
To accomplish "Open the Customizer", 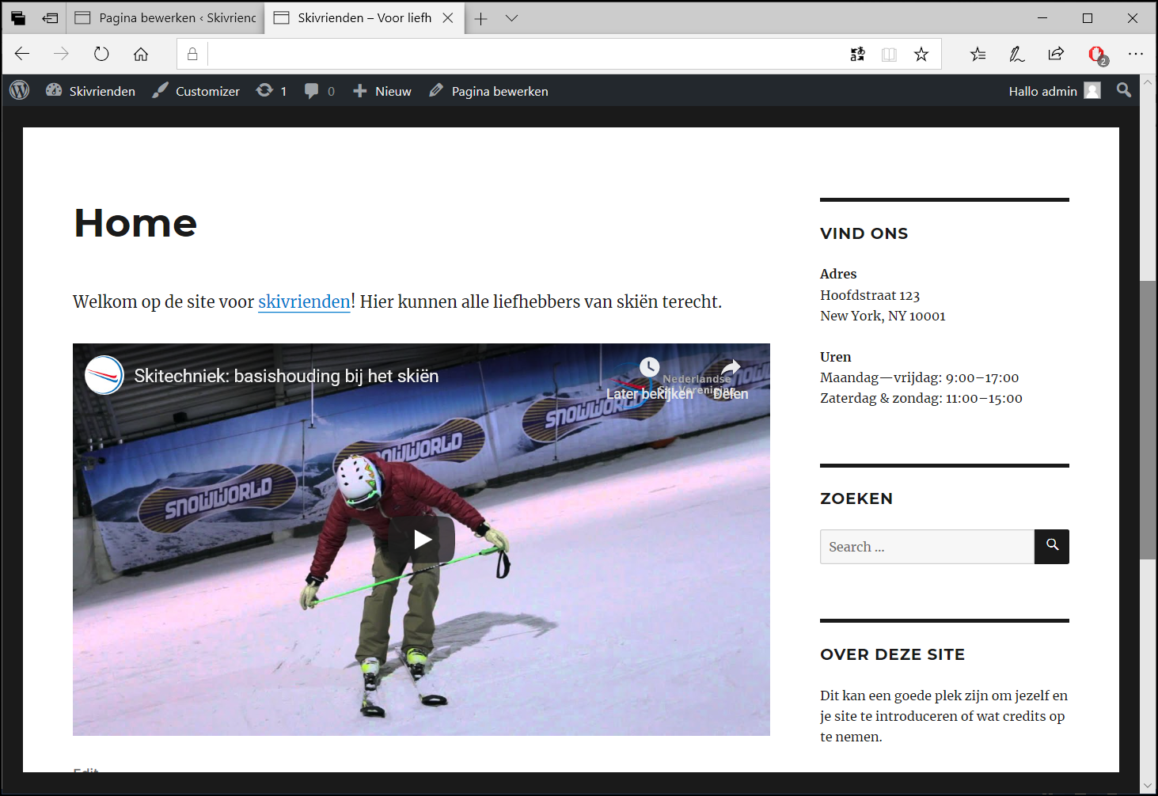I will [x=196, y=91].
